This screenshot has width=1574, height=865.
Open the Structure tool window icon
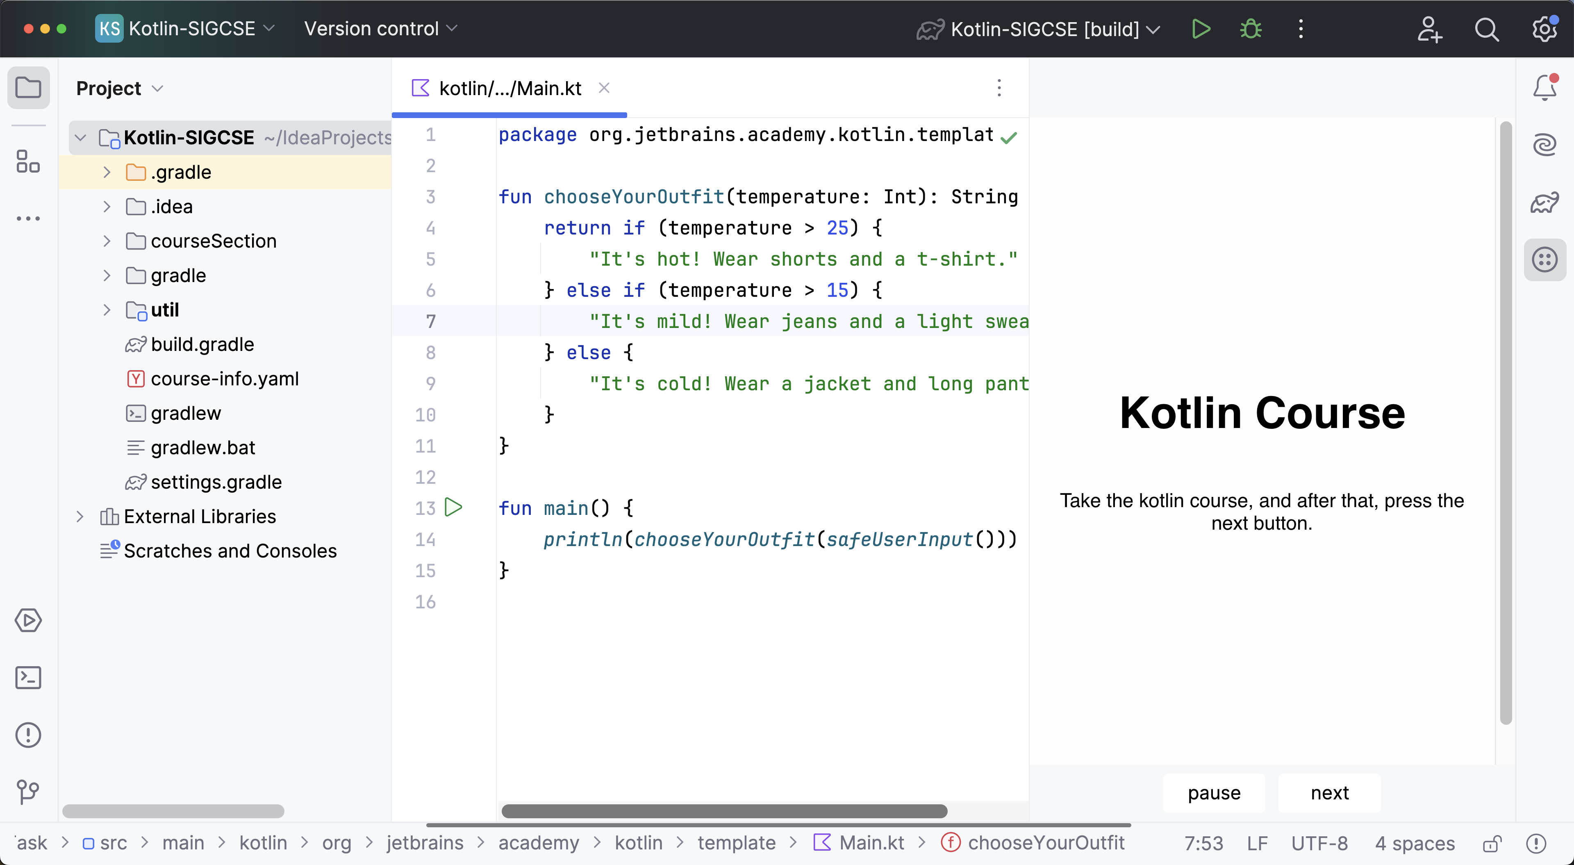point(28,162)
